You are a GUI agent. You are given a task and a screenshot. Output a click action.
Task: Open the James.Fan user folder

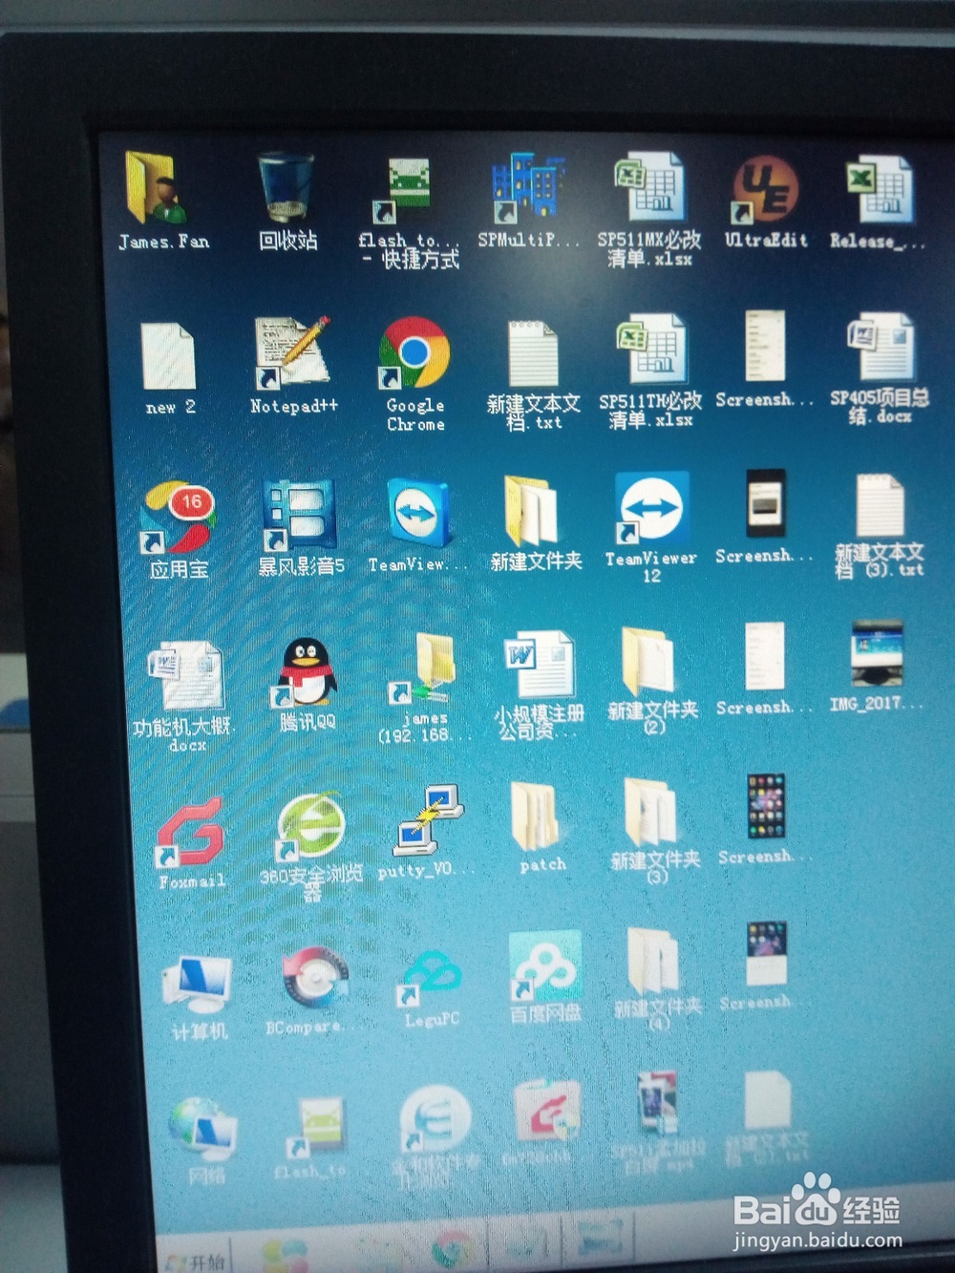tap(160, 201)
